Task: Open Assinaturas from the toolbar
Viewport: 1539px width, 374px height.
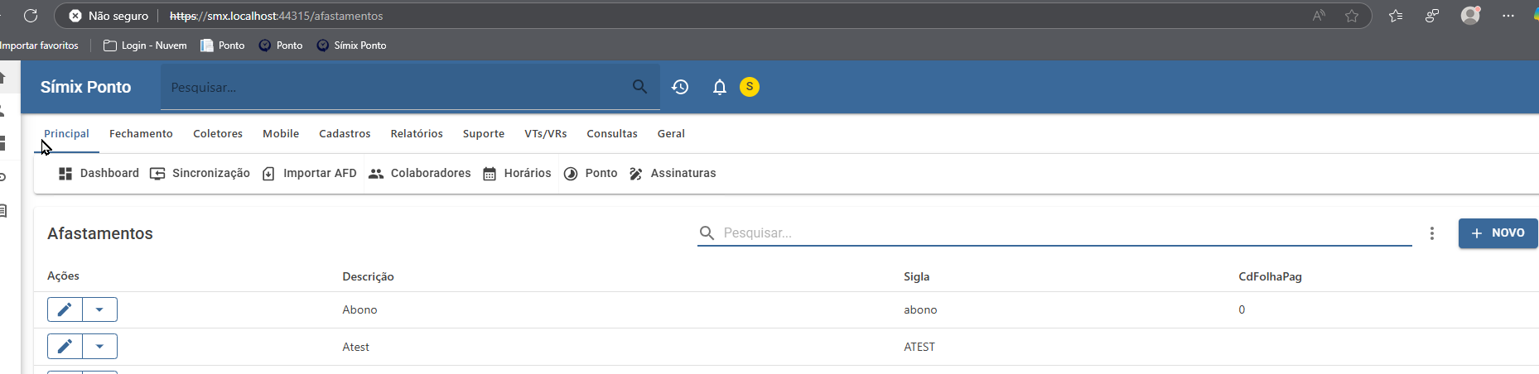Action: (x=673, y=174)
